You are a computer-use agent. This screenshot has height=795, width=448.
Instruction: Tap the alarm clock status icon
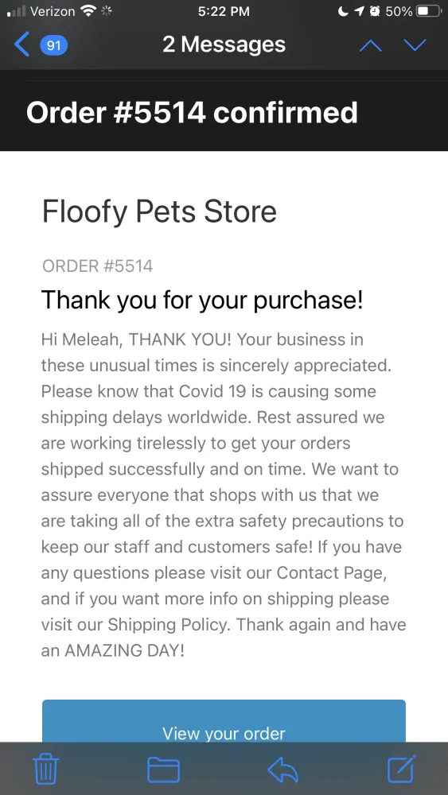(x=376, y=11)
